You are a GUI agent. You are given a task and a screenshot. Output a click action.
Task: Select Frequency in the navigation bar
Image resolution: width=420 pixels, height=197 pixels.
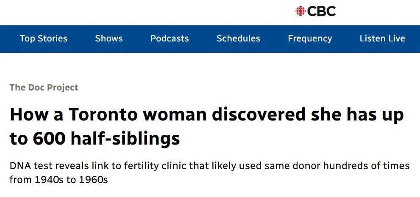click(x=310, y=39)
